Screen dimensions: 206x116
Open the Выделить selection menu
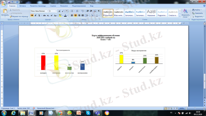[198, 16]
